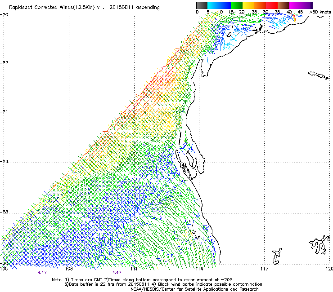Click the 4:47 time label left of 111

pos(117,273)
